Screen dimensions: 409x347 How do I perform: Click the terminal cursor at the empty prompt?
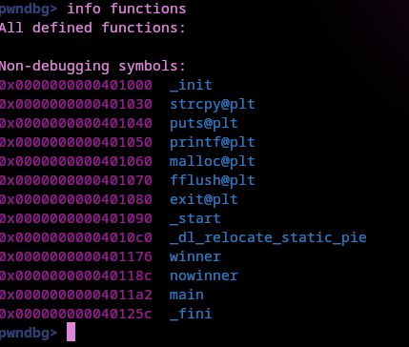(x=72, y=332)
